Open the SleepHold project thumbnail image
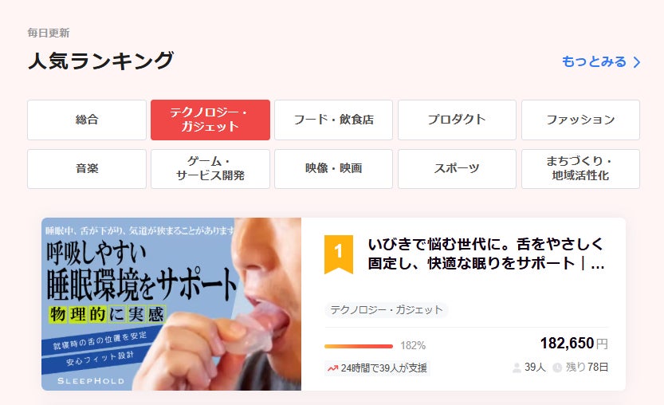The width and height of the screenshot is (664, 405). (171, 304)
